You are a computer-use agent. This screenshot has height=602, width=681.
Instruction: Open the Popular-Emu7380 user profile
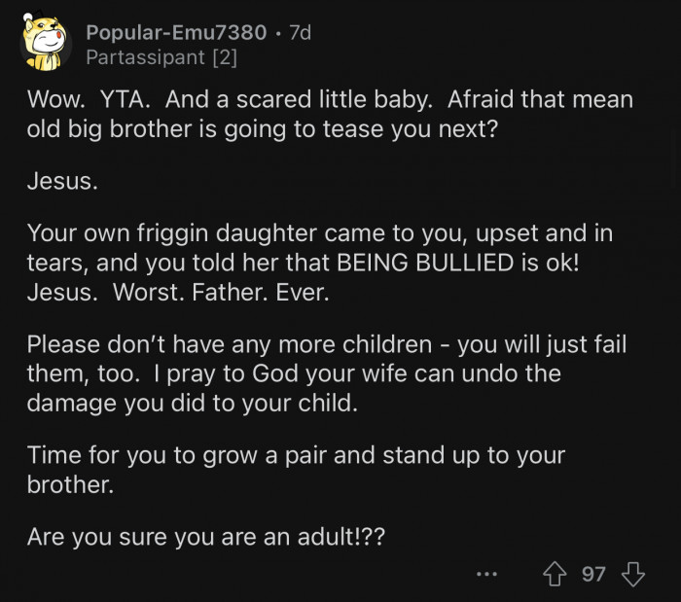[x=176, y=32]
